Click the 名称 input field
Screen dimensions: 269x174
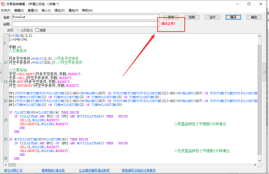pos(84,17)
